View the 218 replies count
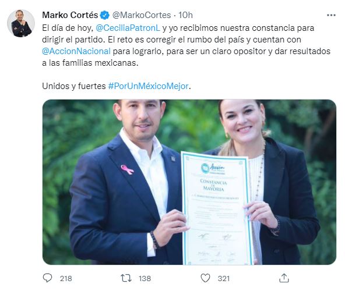 click(66, 278)
